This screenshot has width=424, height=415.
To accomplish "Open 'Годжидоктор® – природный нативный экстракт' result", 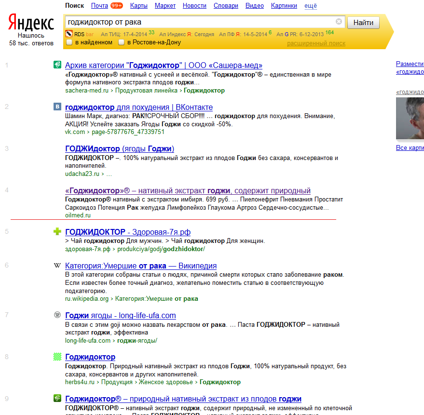I will (183, 399).
